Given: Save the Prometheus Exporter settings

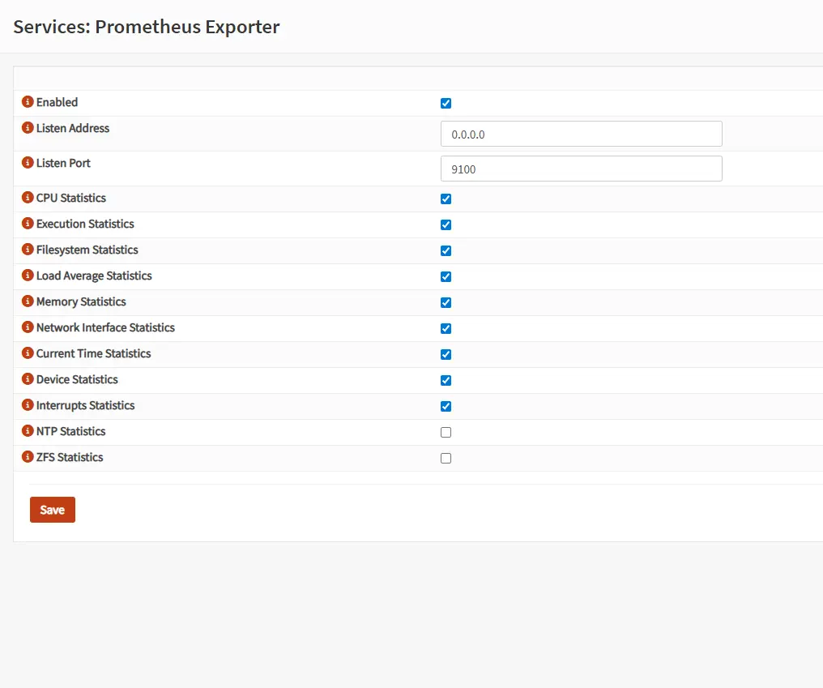Looking at the screenshot, I should 53,510.
